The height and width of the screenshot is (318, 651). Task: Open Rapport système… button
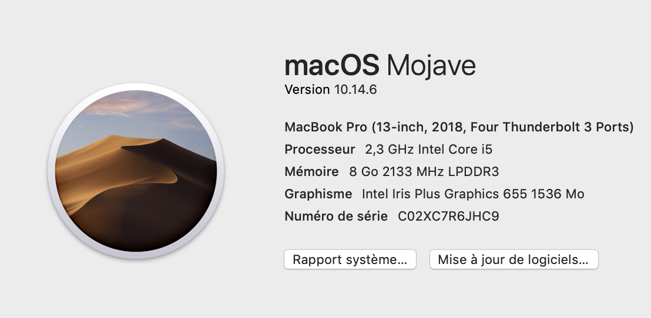350,259
